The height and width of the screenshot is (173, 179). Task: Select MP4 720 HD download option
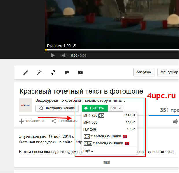(94, 116)
